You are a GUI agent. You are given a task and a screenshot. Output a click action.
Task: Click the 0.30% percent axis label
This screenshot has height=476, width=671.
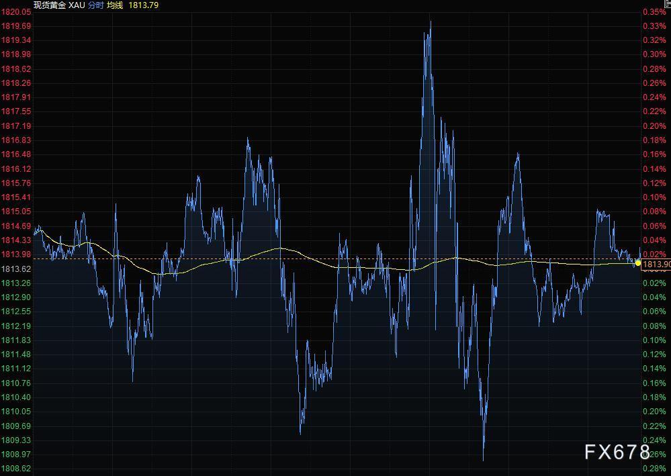point(655,54)
